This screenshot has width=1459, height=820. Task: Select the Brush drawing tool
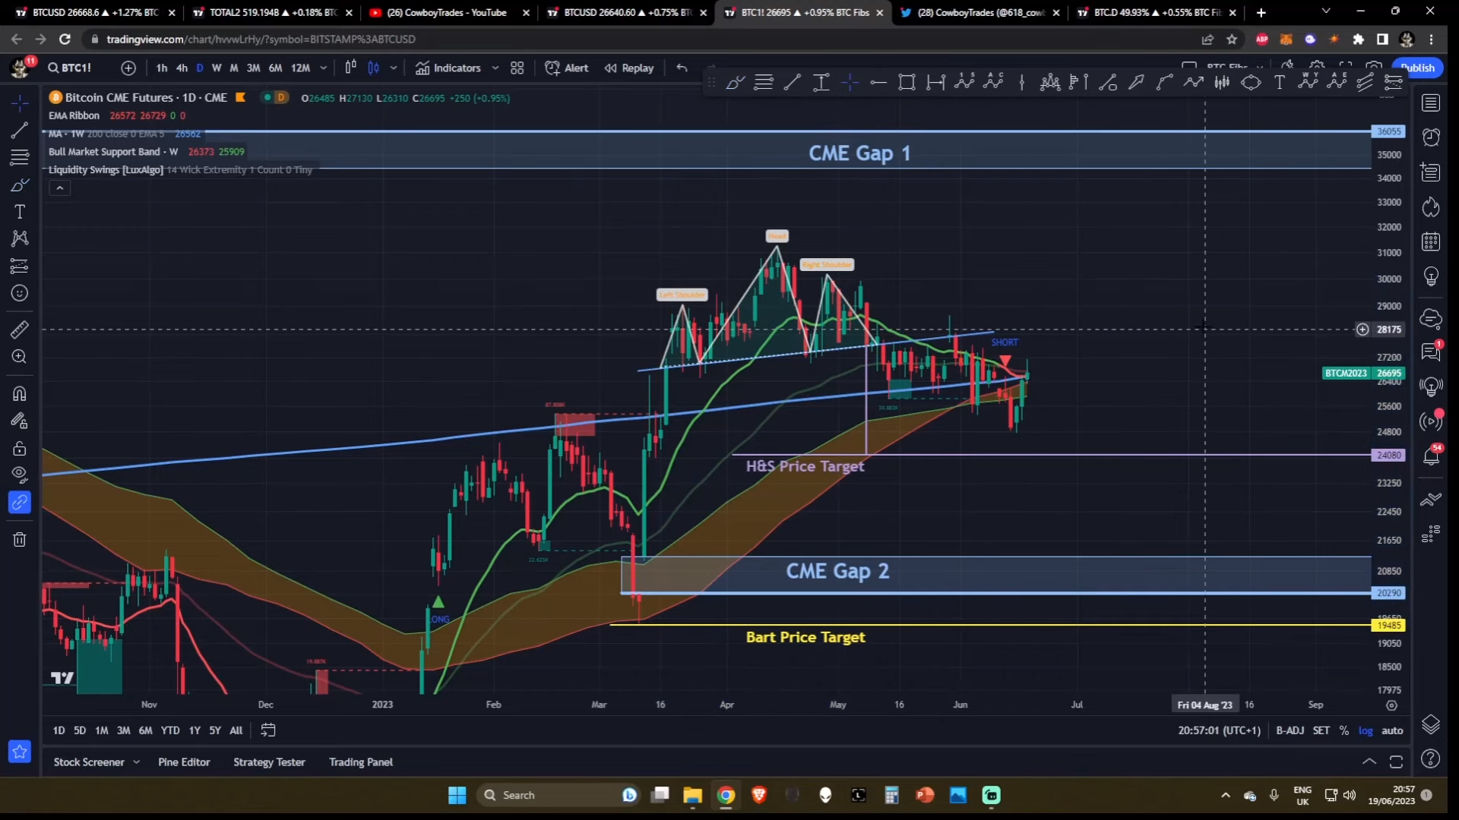[19, 184]
